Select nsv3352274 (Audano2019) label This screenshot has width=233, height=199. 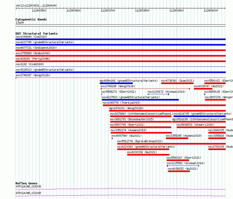click(x=129, y=130)
